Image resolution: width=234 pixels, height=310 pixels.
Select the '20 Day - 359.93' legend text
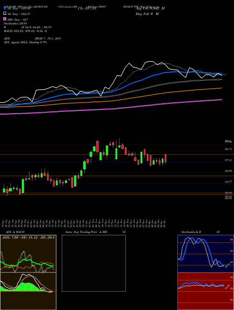(19, 8)
